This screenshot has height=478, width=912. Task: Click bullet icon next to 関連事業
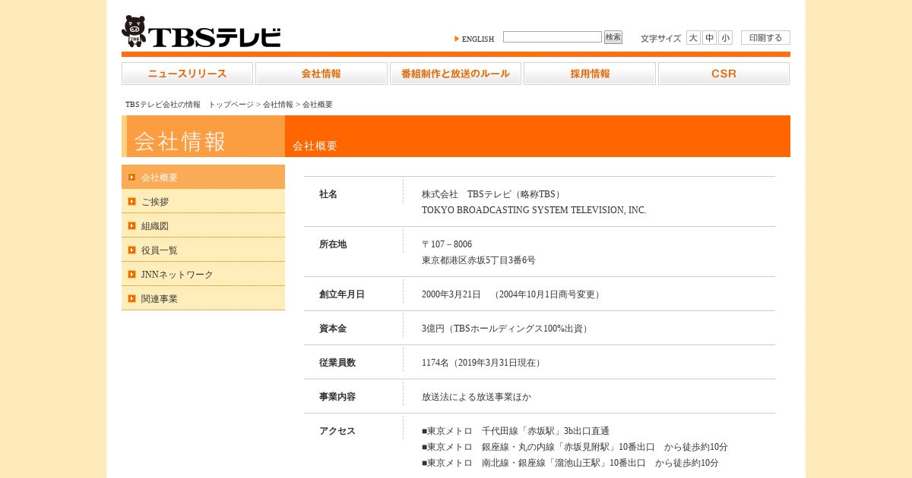pos(131,298)
